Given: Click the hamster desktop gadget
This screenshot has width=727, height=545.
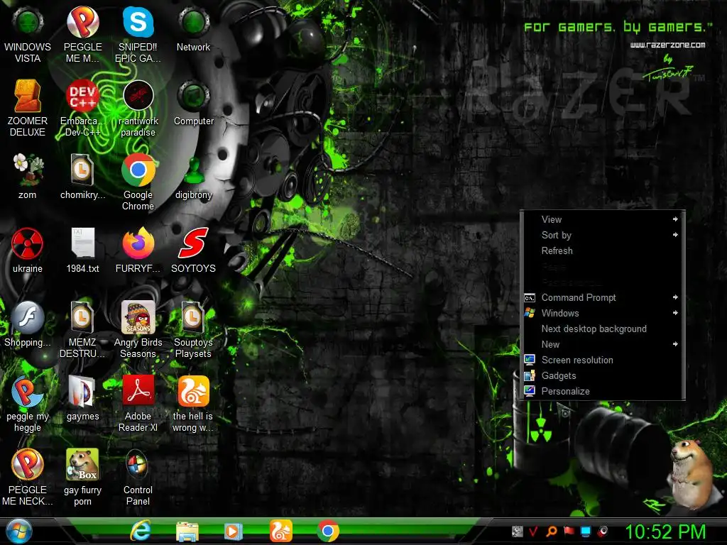Looking at the screenshot, I should click(691, 473).
